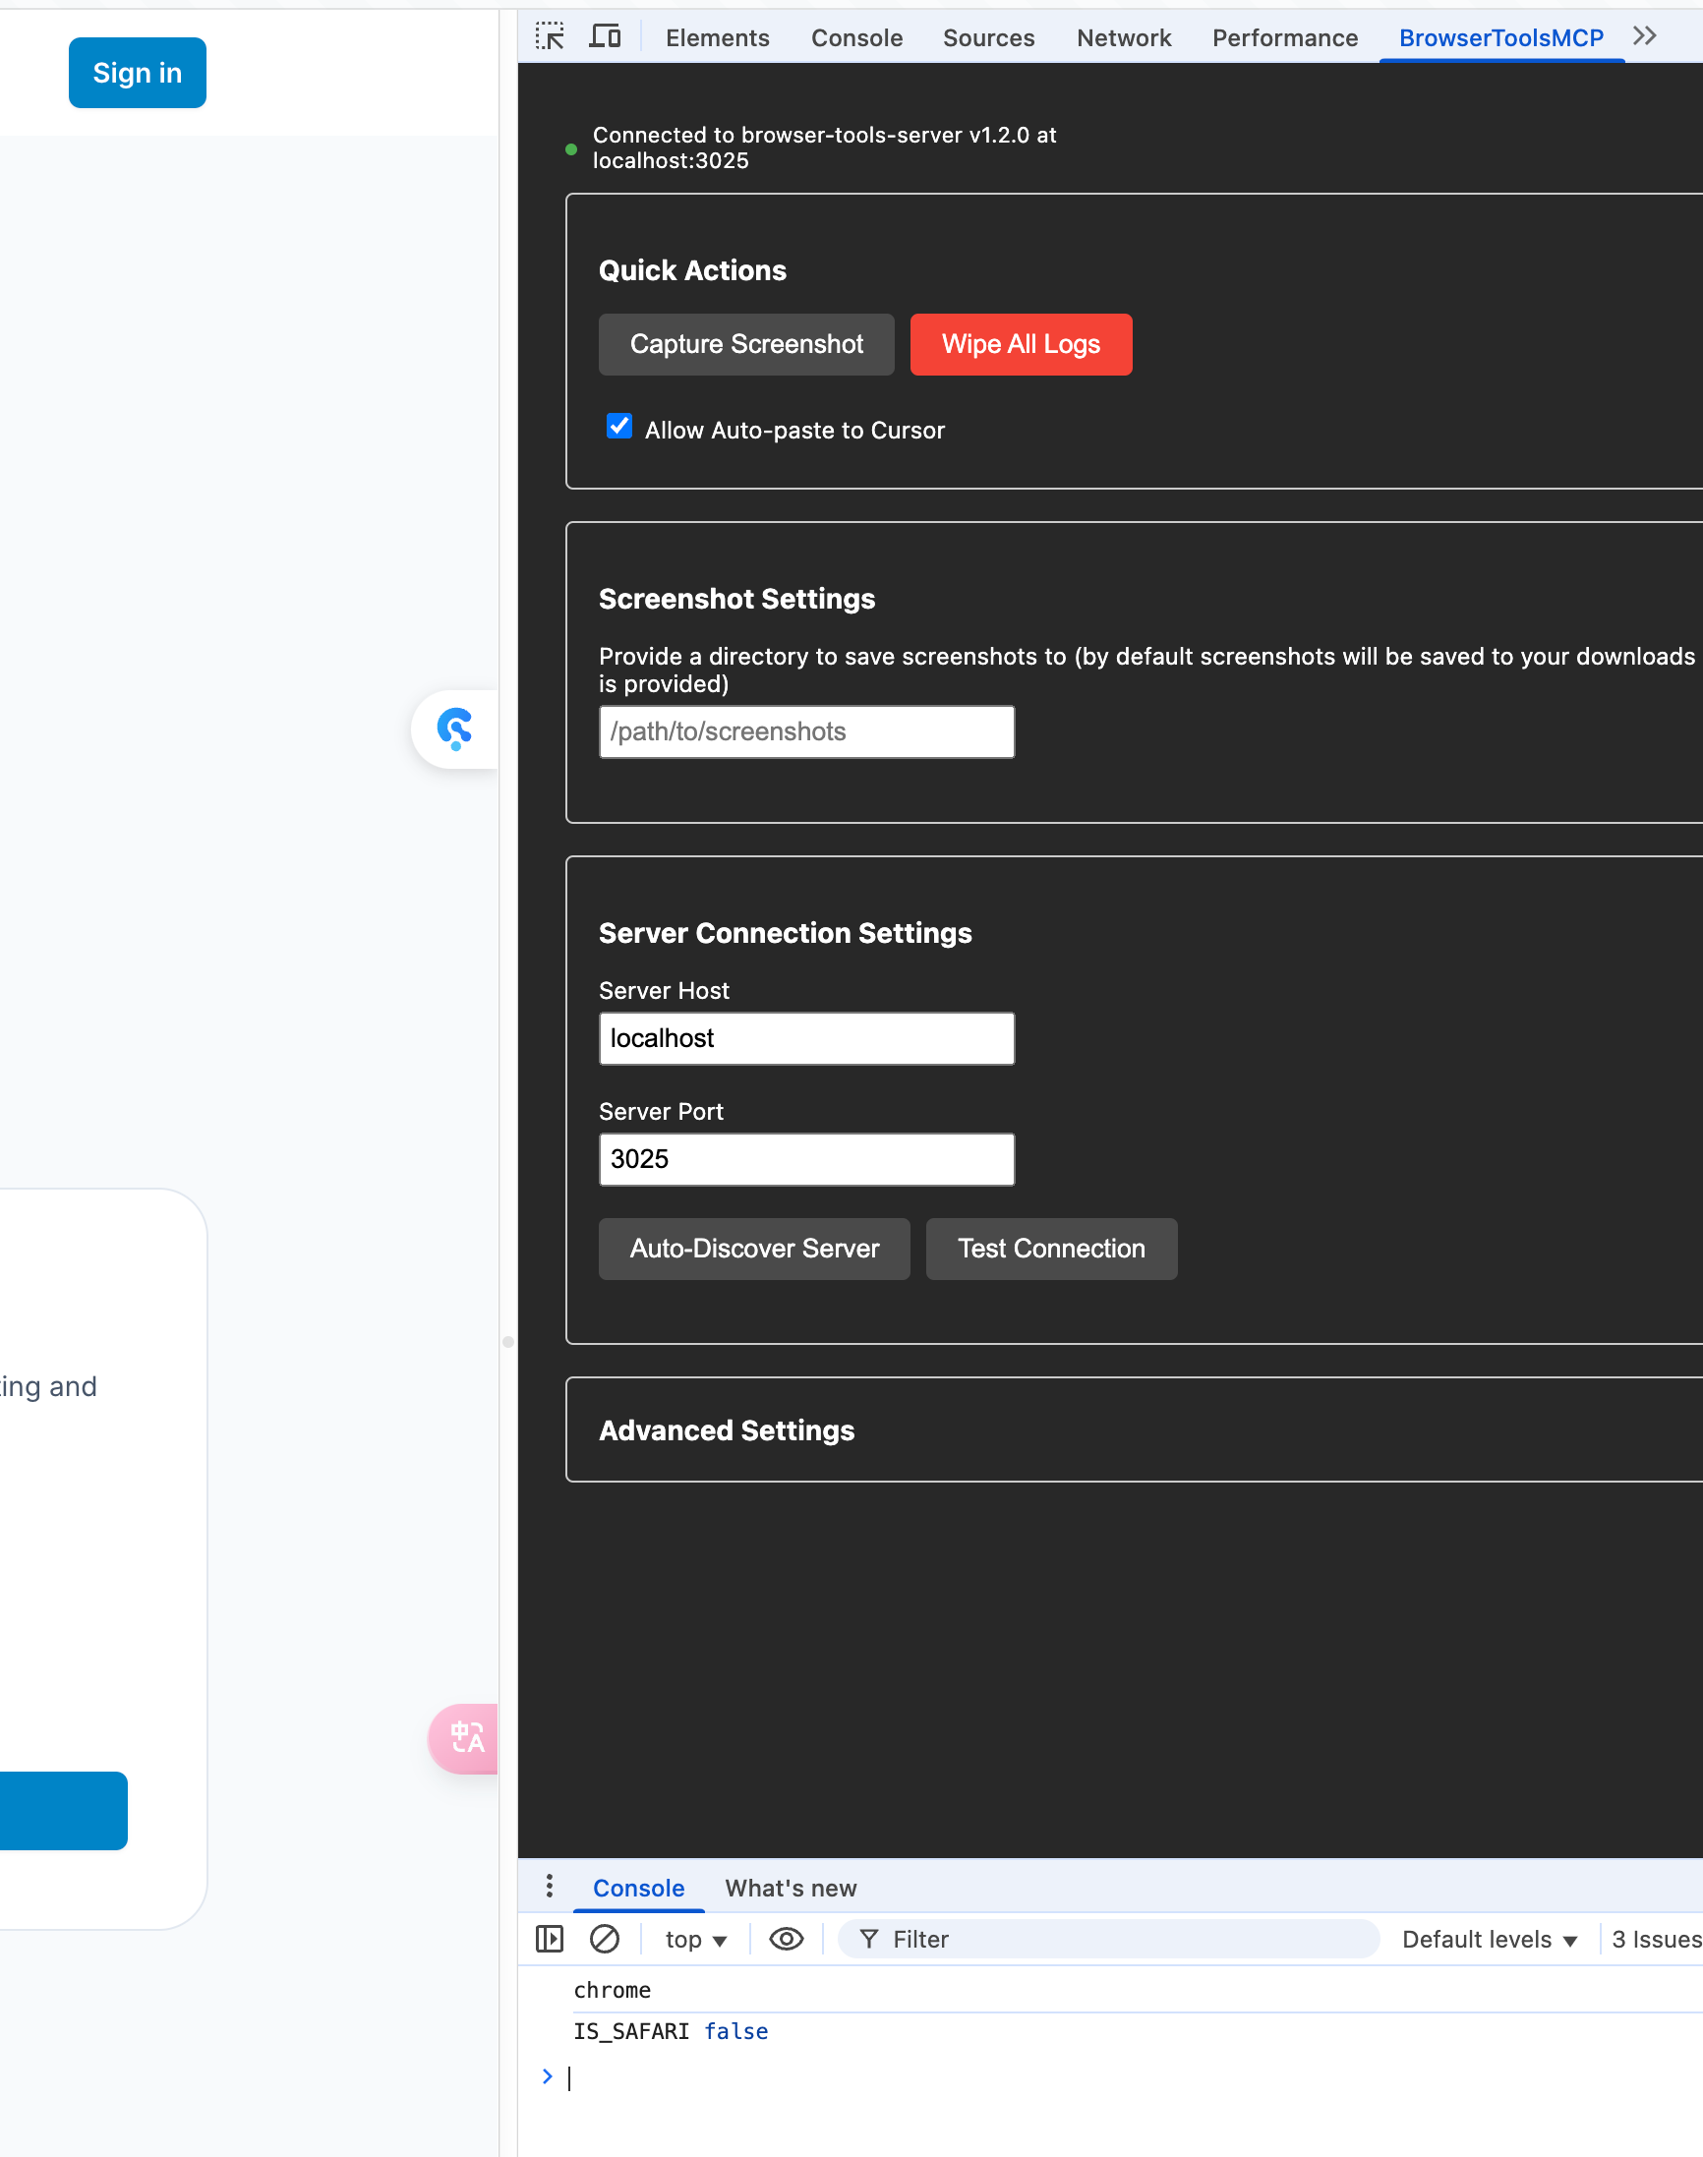The width and height of the screenshot is (1703, 2157).
Task: Clear the console with the ban icon
Action: coord(605,1939)
